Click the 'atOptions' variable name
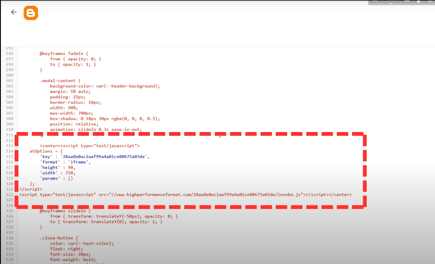Image resolution: width=435 pixels, height=264 pixels. click(41, 151)
